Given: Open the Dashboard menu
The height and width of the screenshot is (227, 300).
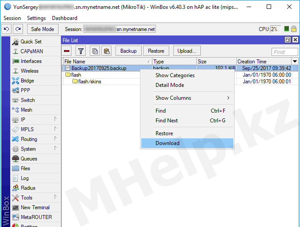Looking at the screenshot, I should (x=65, y=18).
